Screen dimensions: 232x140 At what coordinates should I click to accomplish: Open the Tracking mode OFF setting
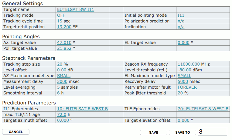(x=61, y=15)
